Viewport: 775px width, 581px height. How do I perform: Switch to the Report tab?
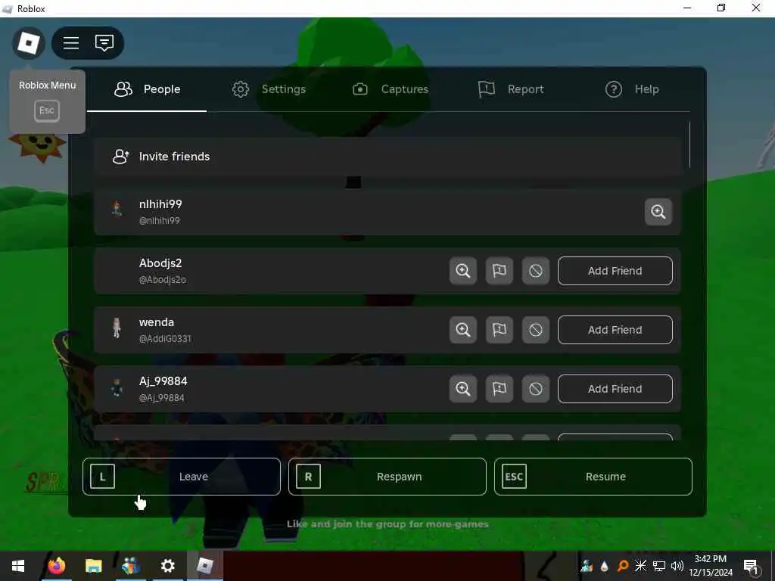click(x=511, y=89)
